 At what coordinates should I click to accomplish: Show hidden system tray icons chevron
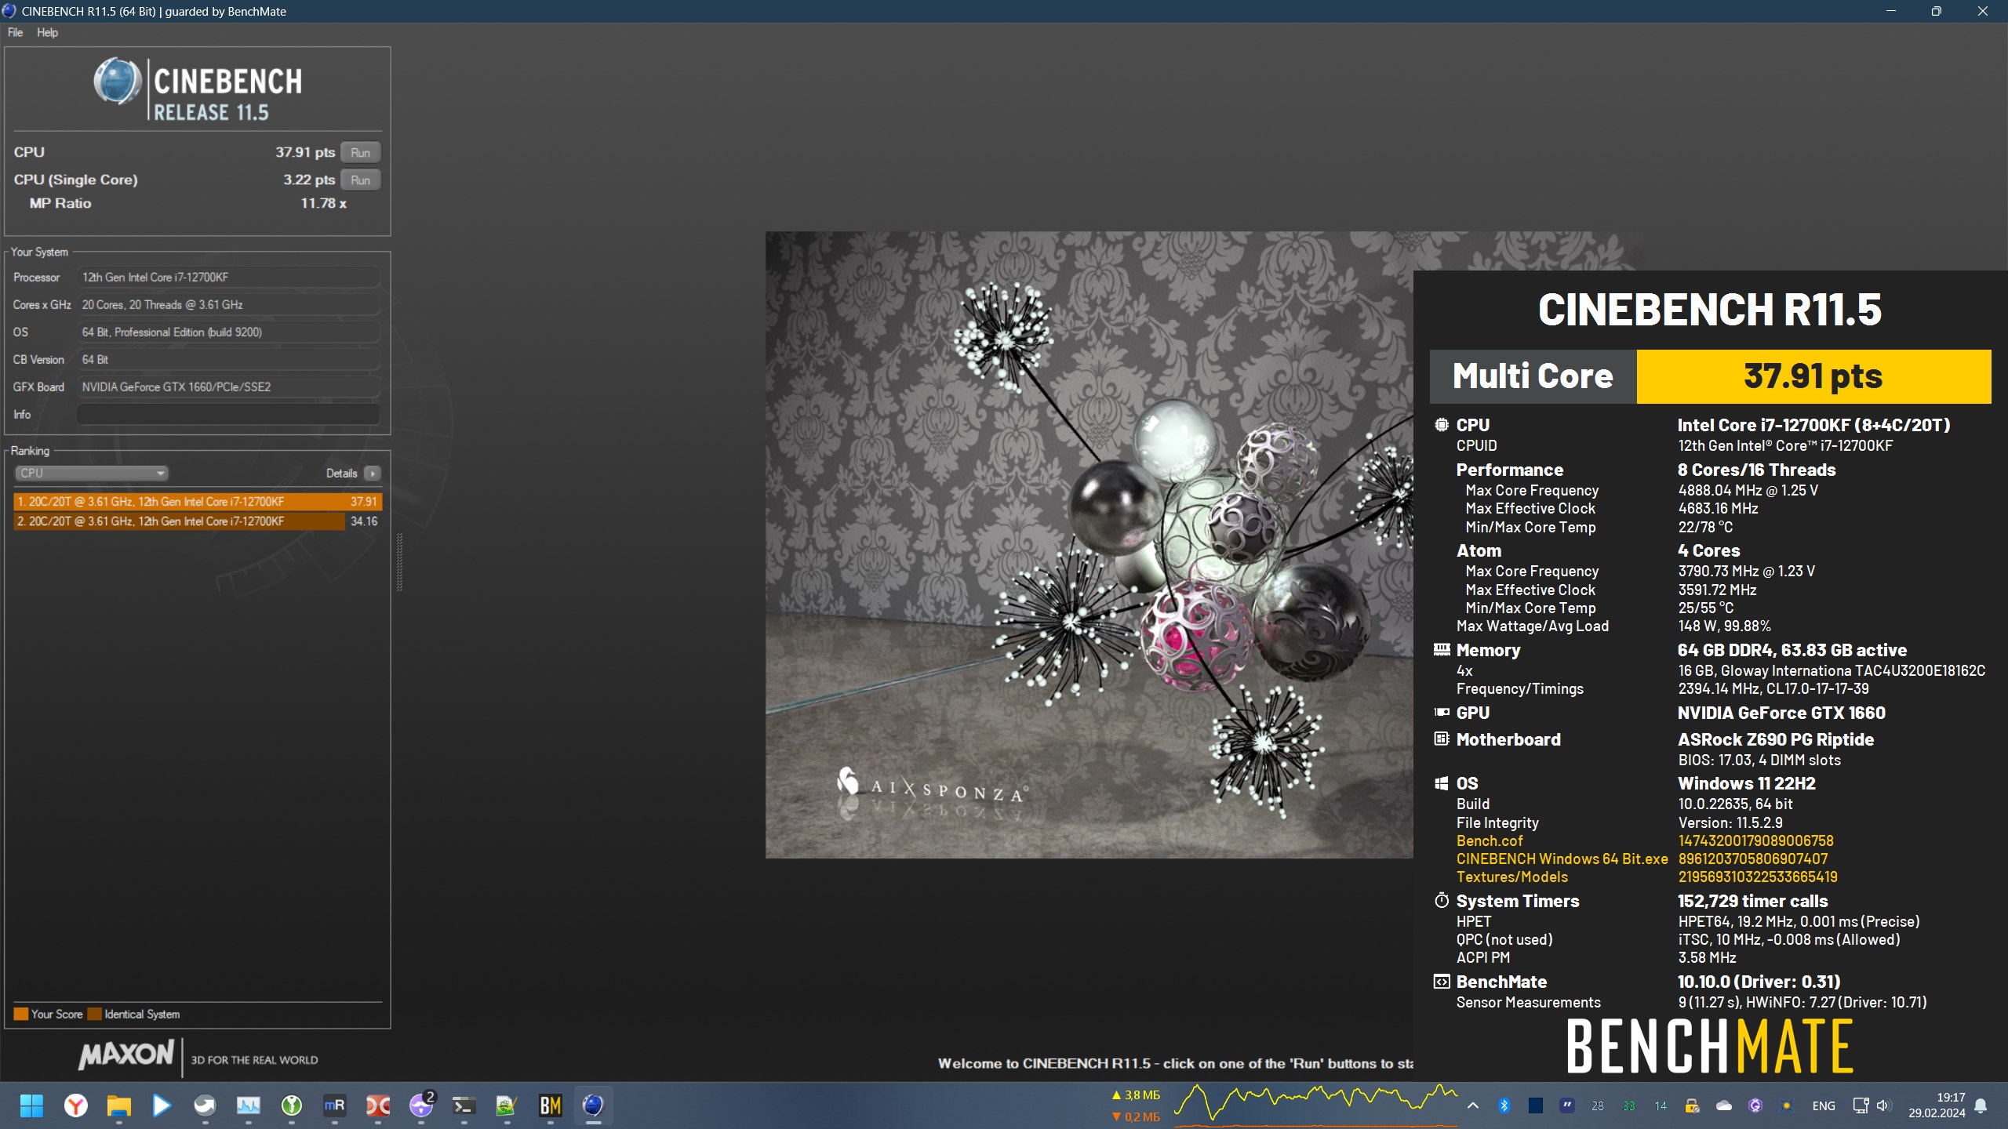1473,1105
